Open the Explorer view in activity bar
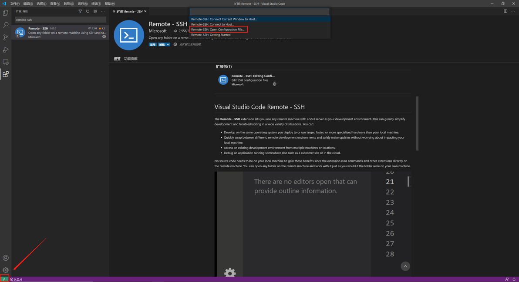Viewport: 519px width, 282px height. 6,13
